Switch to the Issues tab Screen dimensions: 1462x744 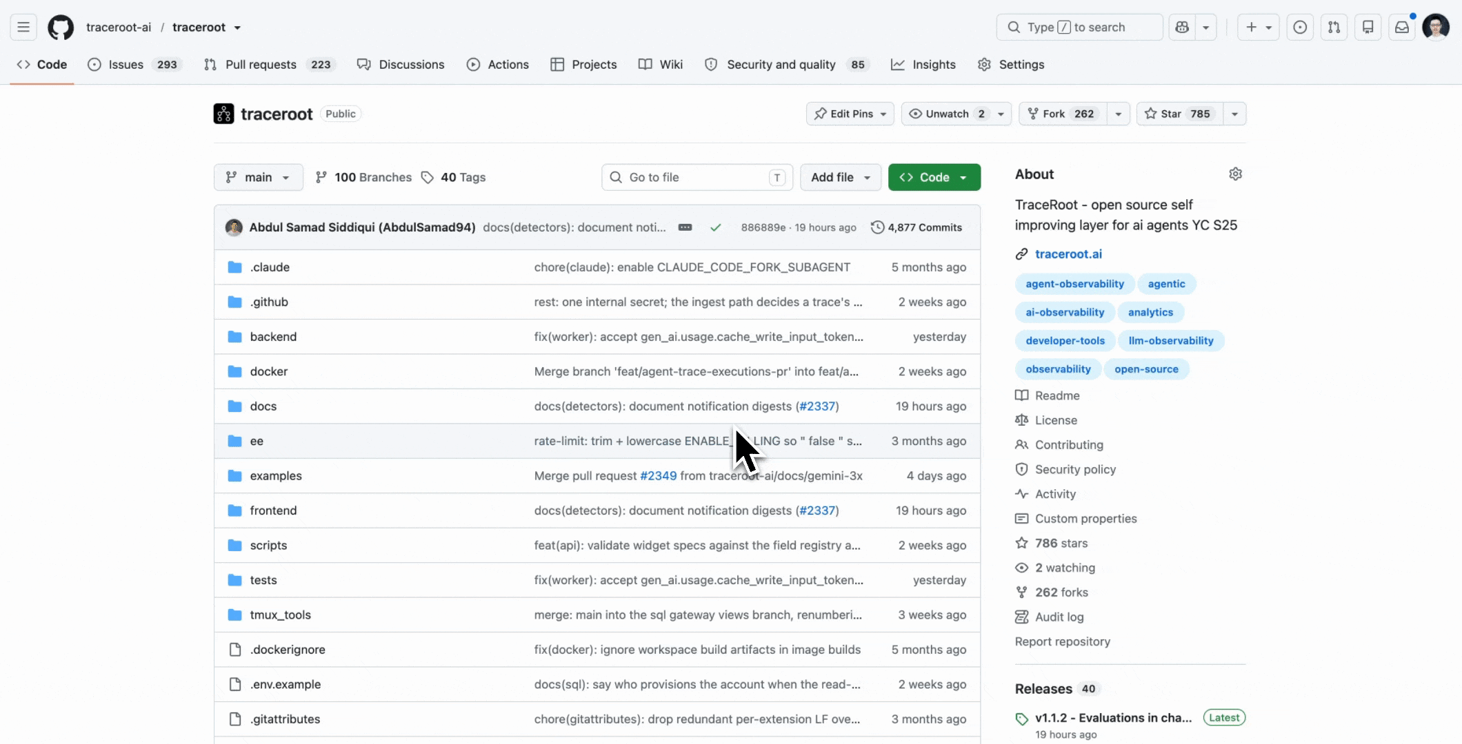[x=134, y=64]
